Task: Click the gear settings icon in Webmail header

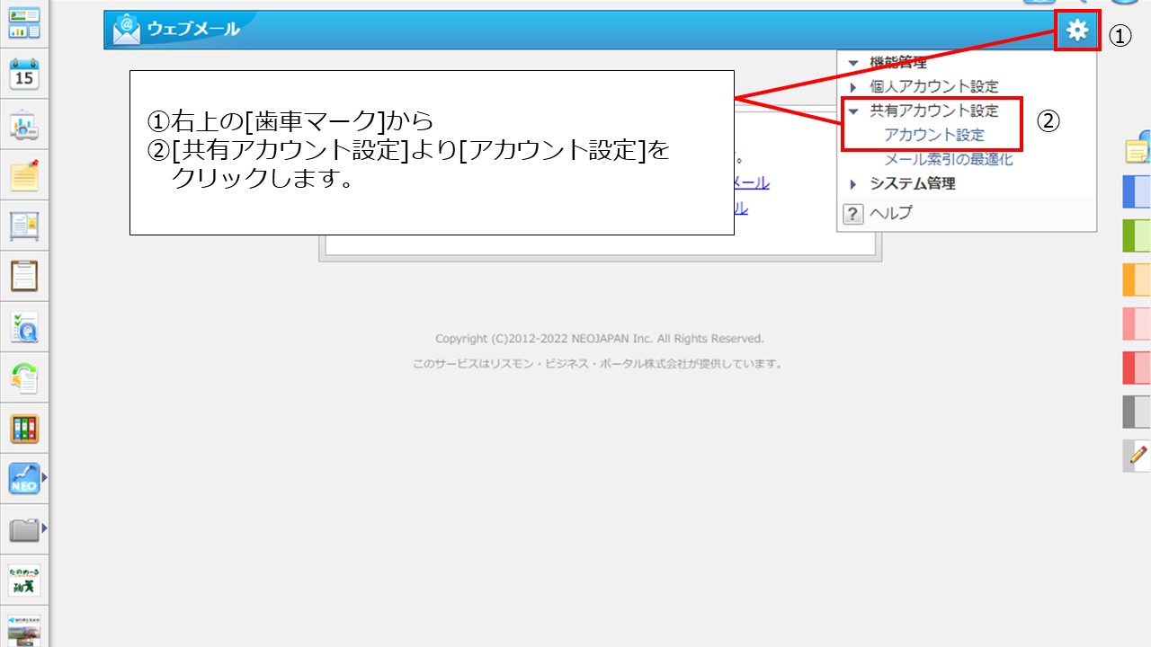Action: point(1076,31)
